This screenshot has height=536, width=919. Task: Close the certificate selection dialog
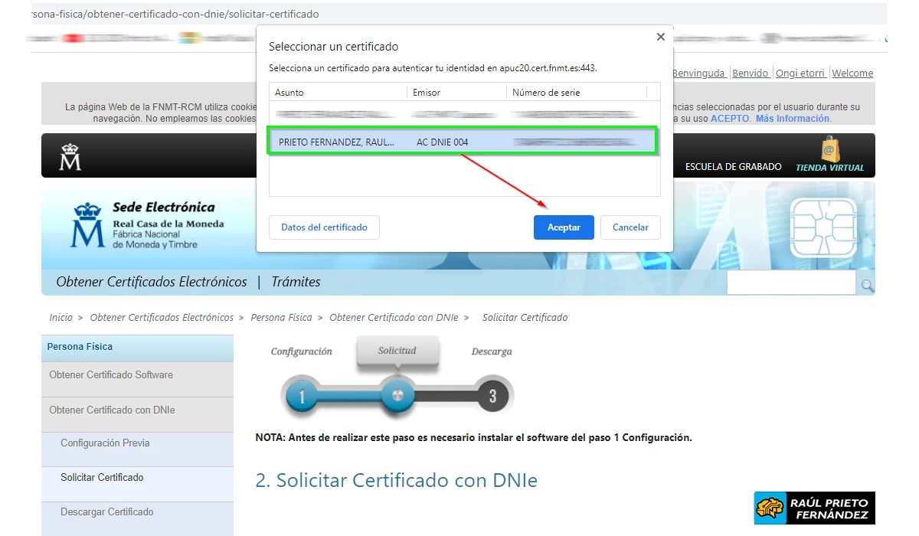[660, 36]
